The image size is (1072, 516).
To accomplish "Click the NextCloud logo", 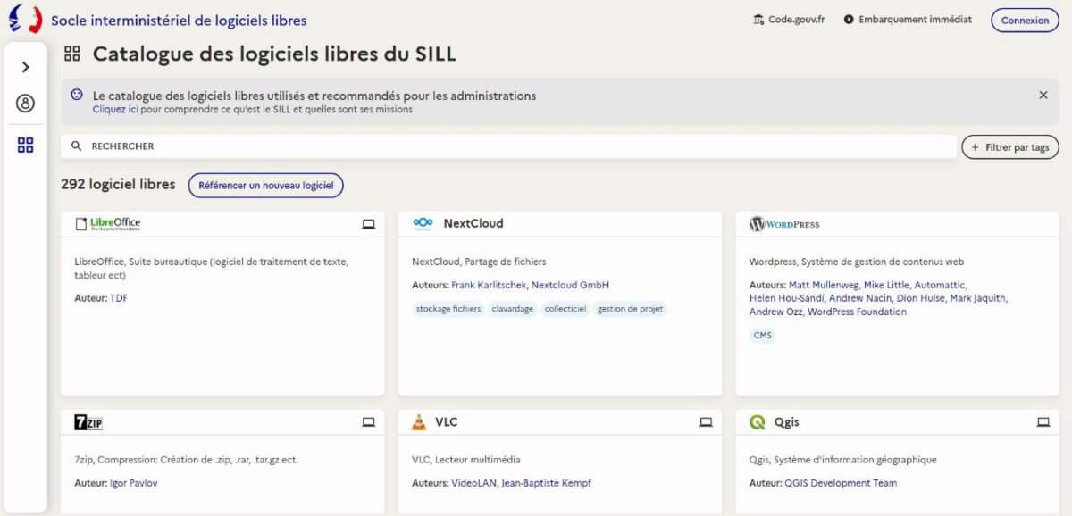I will 423,223.
